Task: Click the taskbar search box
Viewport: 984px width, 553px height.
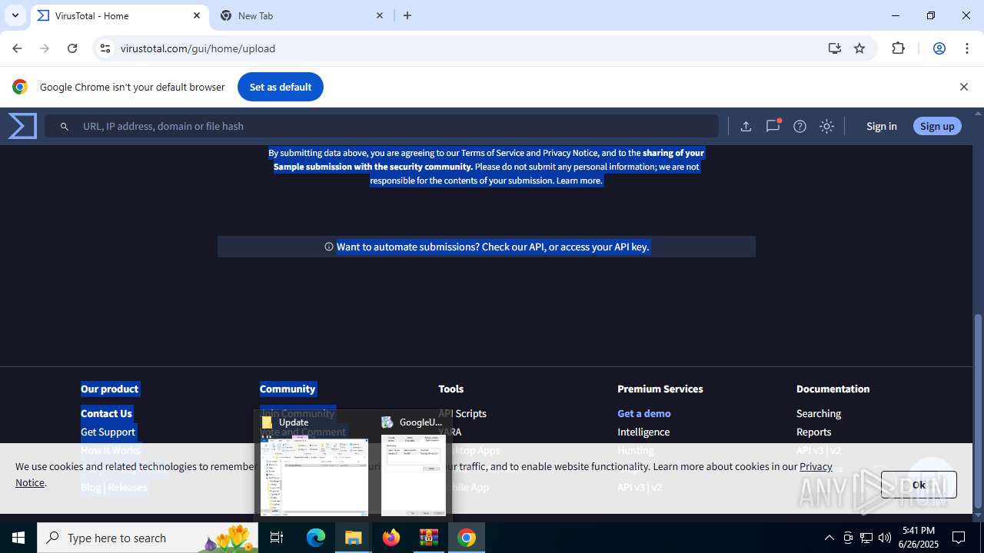Action: tap(148, 538)
